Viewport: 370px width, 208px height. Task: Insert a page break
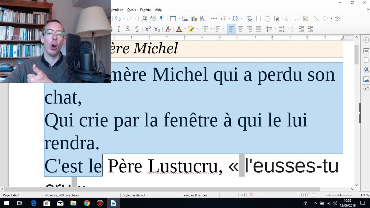point(214,18)
